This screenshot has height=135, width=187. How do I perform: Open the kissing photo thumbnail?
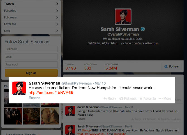pyautogui.click(x=50, y=116)
